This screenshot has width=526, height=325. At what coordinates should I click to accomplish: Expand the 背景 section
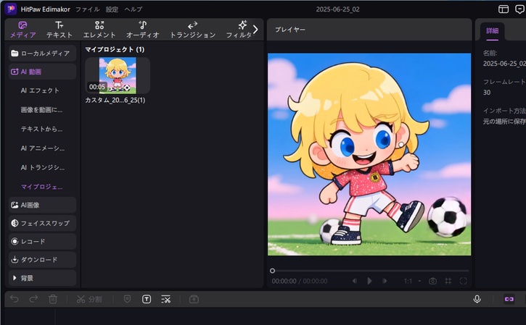click(42, 278)
